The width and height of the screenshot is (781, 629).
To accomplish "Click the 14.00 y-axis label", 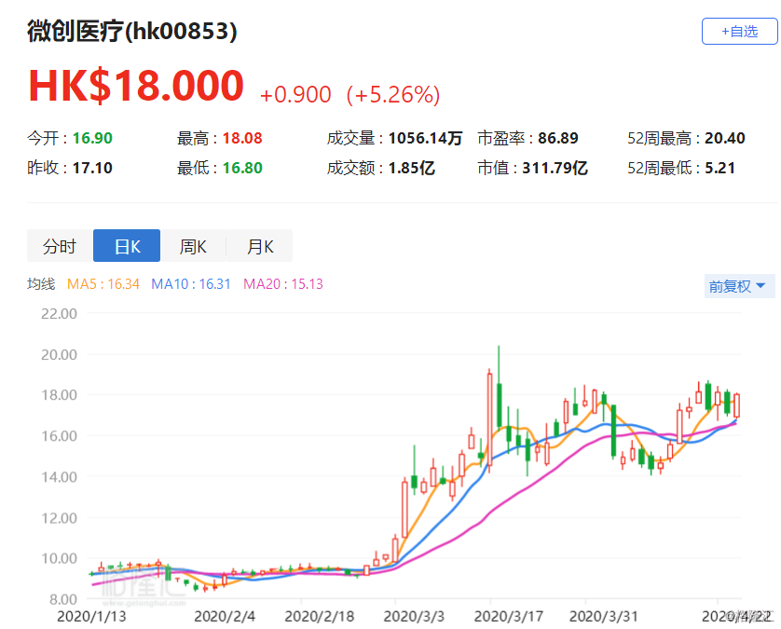I will pos(59,477).
